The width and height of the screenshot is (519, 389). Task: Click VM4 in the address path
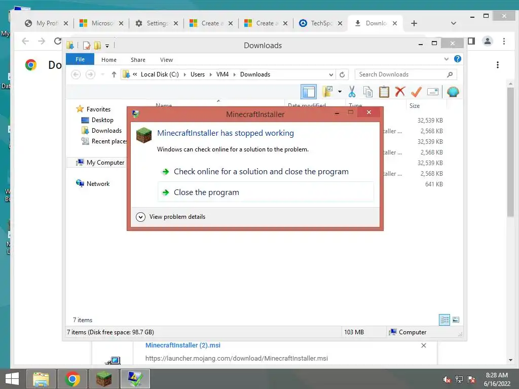[223, 74]
